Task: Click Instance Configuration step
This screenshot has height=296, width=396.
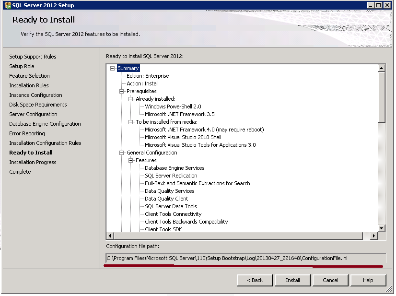Action: [x=35, y=95]
